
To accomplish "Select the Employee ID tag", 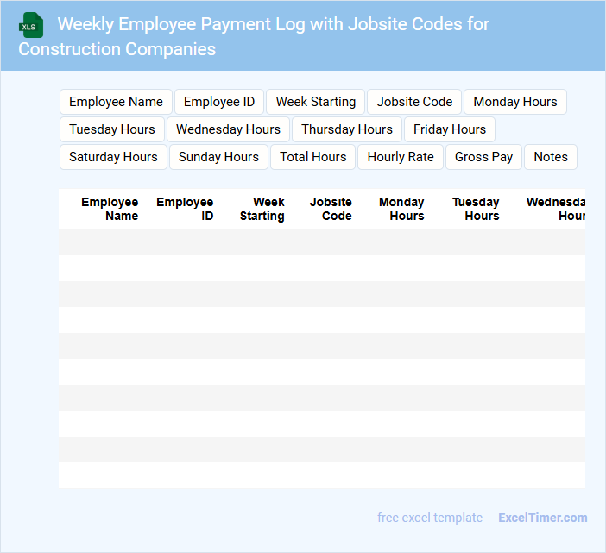I will point(219,102).
